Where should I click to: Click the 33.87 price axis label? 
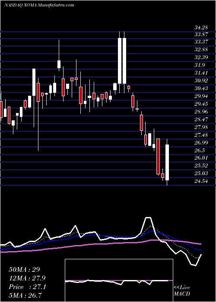point(201,35)
